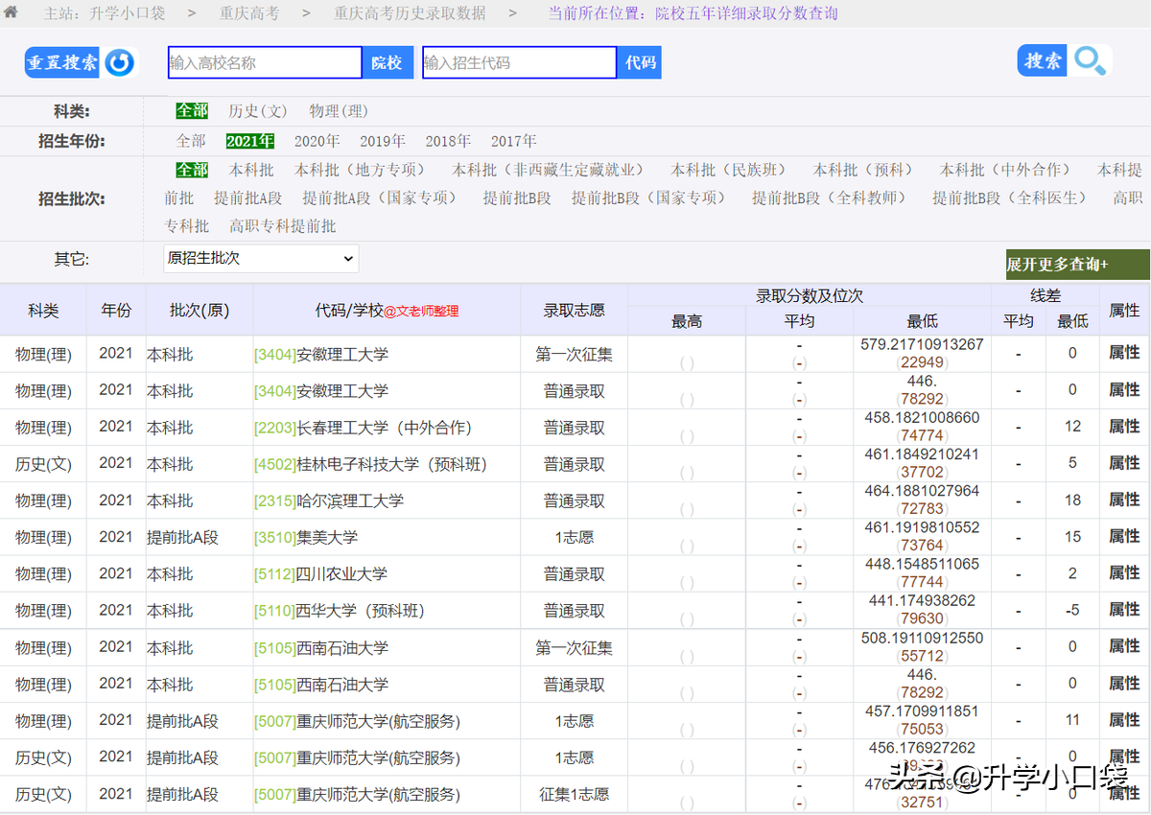Viewport: 1151px width, 815px height.
Task: Select the 物理(理) subject filter
Action: click(x=339, y=110)
